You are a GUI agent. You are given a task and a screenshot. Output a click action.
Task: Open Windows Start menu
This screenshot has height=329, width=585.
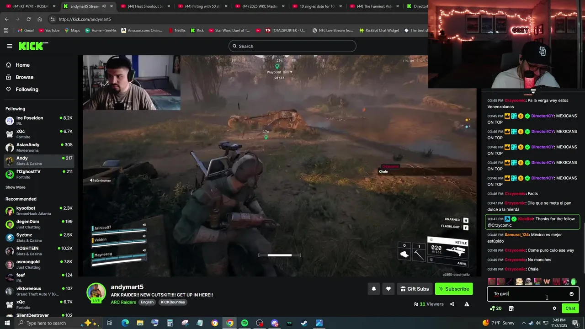[7, 323]
